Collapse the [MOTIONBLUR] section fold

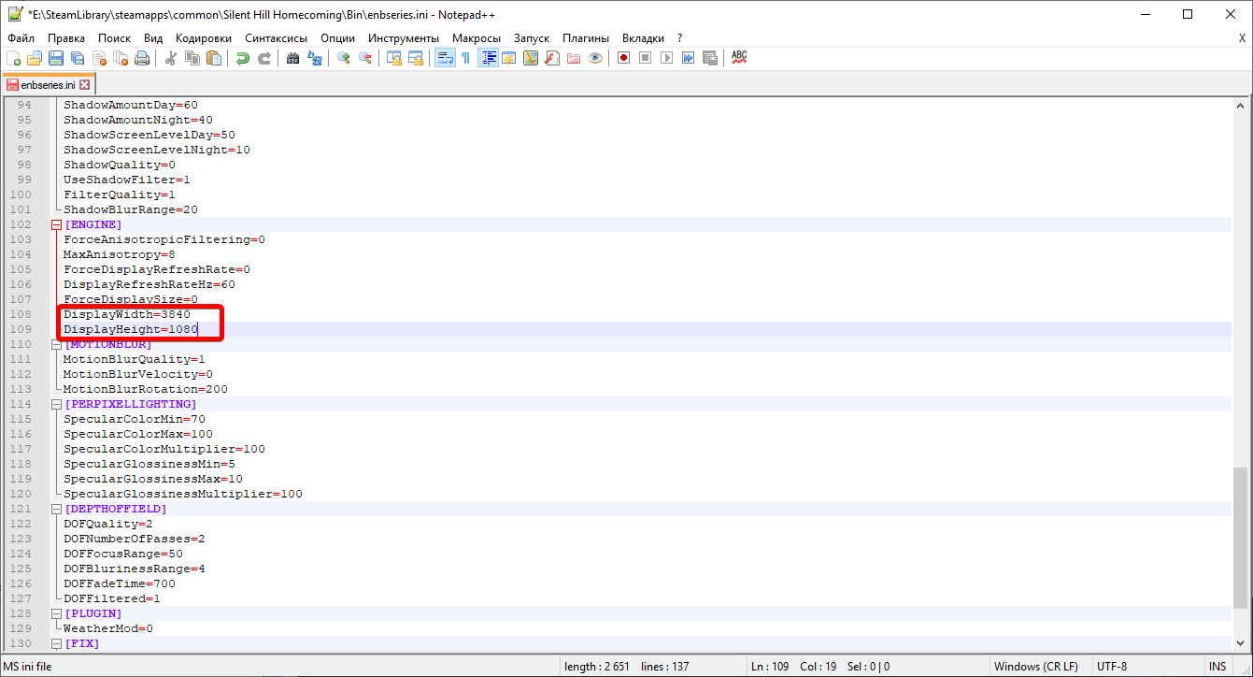tap(55, 344)
